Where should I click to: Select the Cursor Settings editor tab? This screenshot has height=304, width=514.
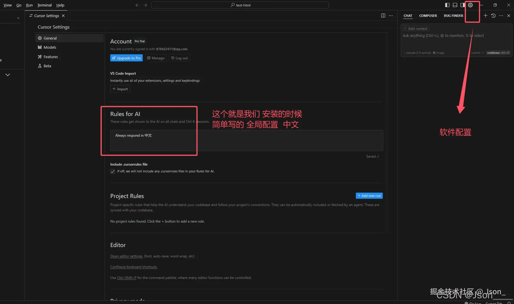point(46,16)
